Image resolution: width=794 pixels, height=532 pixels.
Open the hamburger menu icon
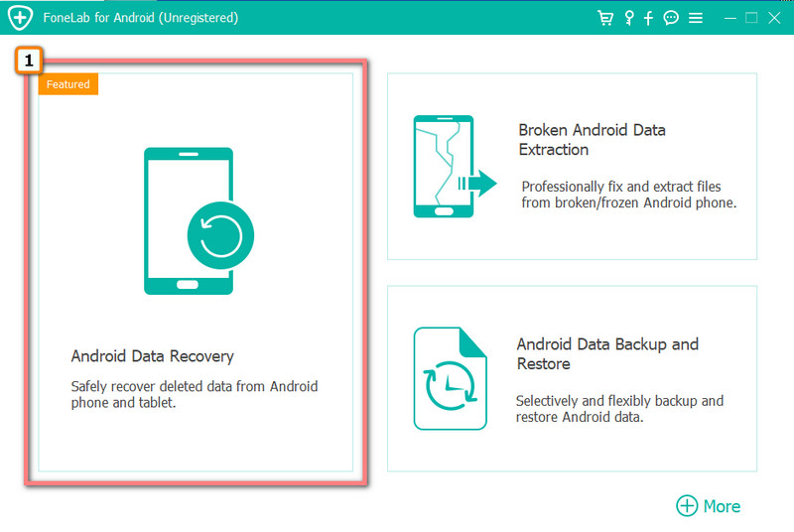point(696,18)
